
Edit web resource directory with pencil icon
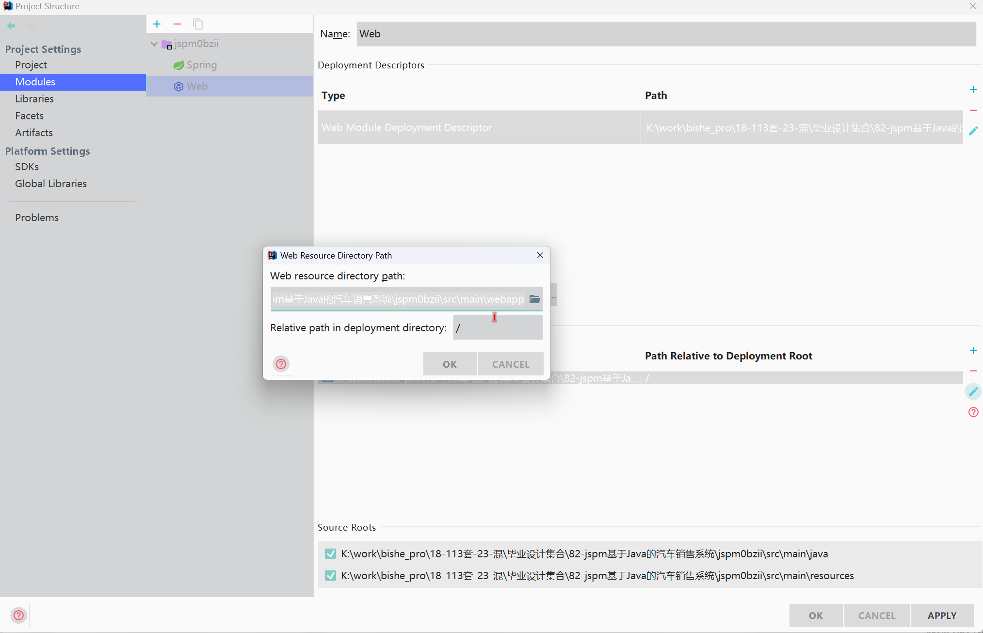[973, 391]
